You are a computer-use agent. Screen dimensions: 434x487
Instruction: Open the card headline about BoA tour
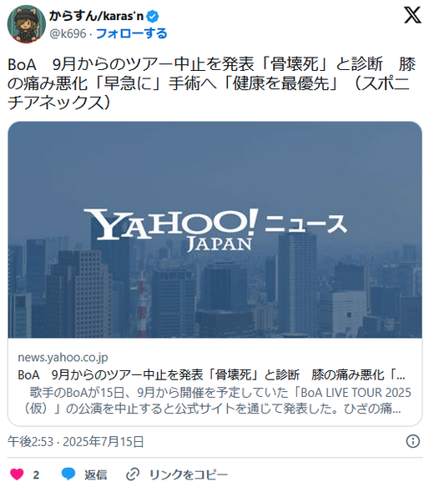211,375
